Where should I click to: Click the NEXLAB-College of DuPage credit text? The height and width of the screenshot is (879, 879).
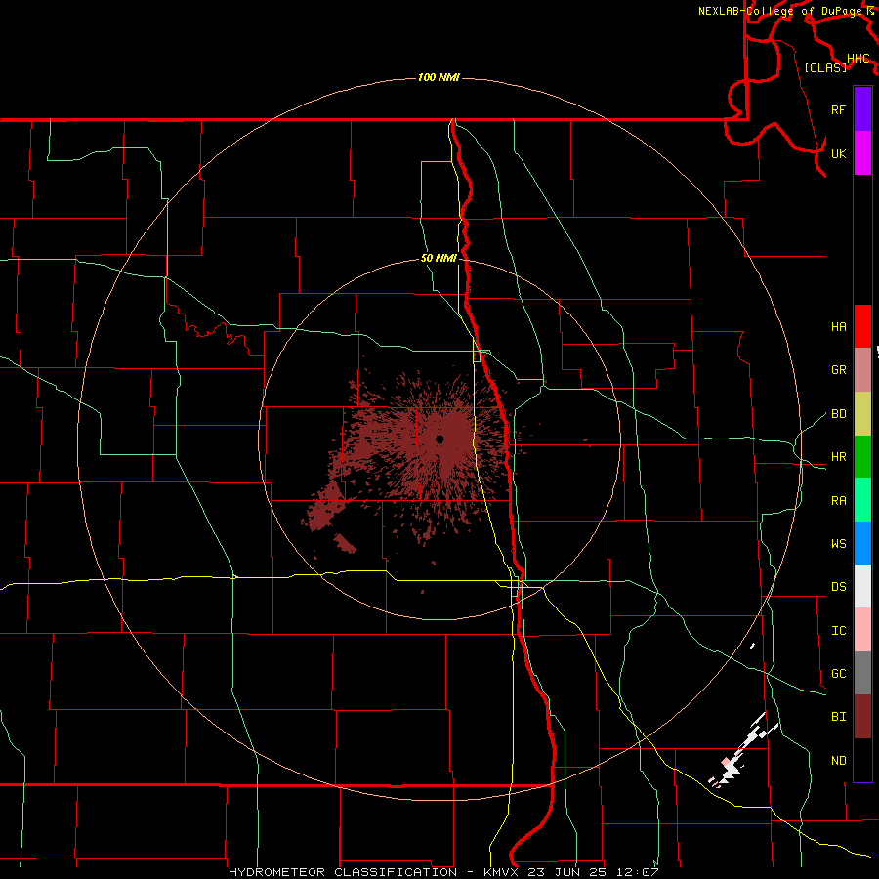pyautogui.click(x=779, y=11)
